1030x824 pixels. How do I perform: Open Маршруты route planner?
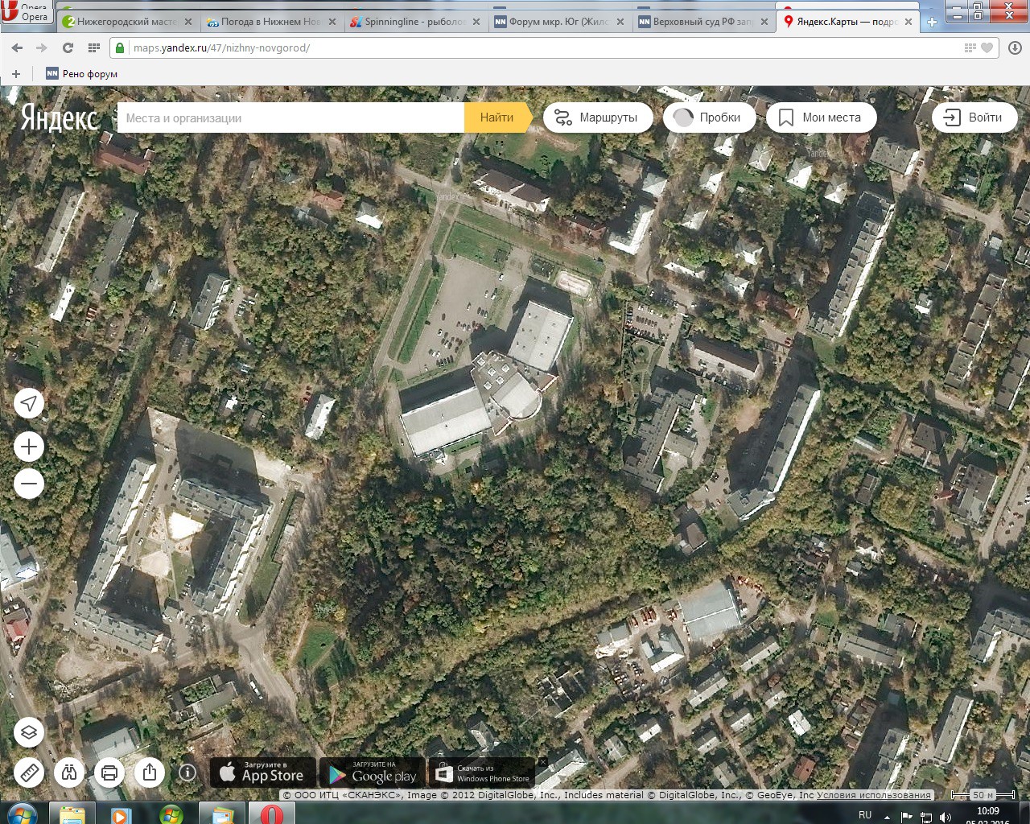(597, 117)
